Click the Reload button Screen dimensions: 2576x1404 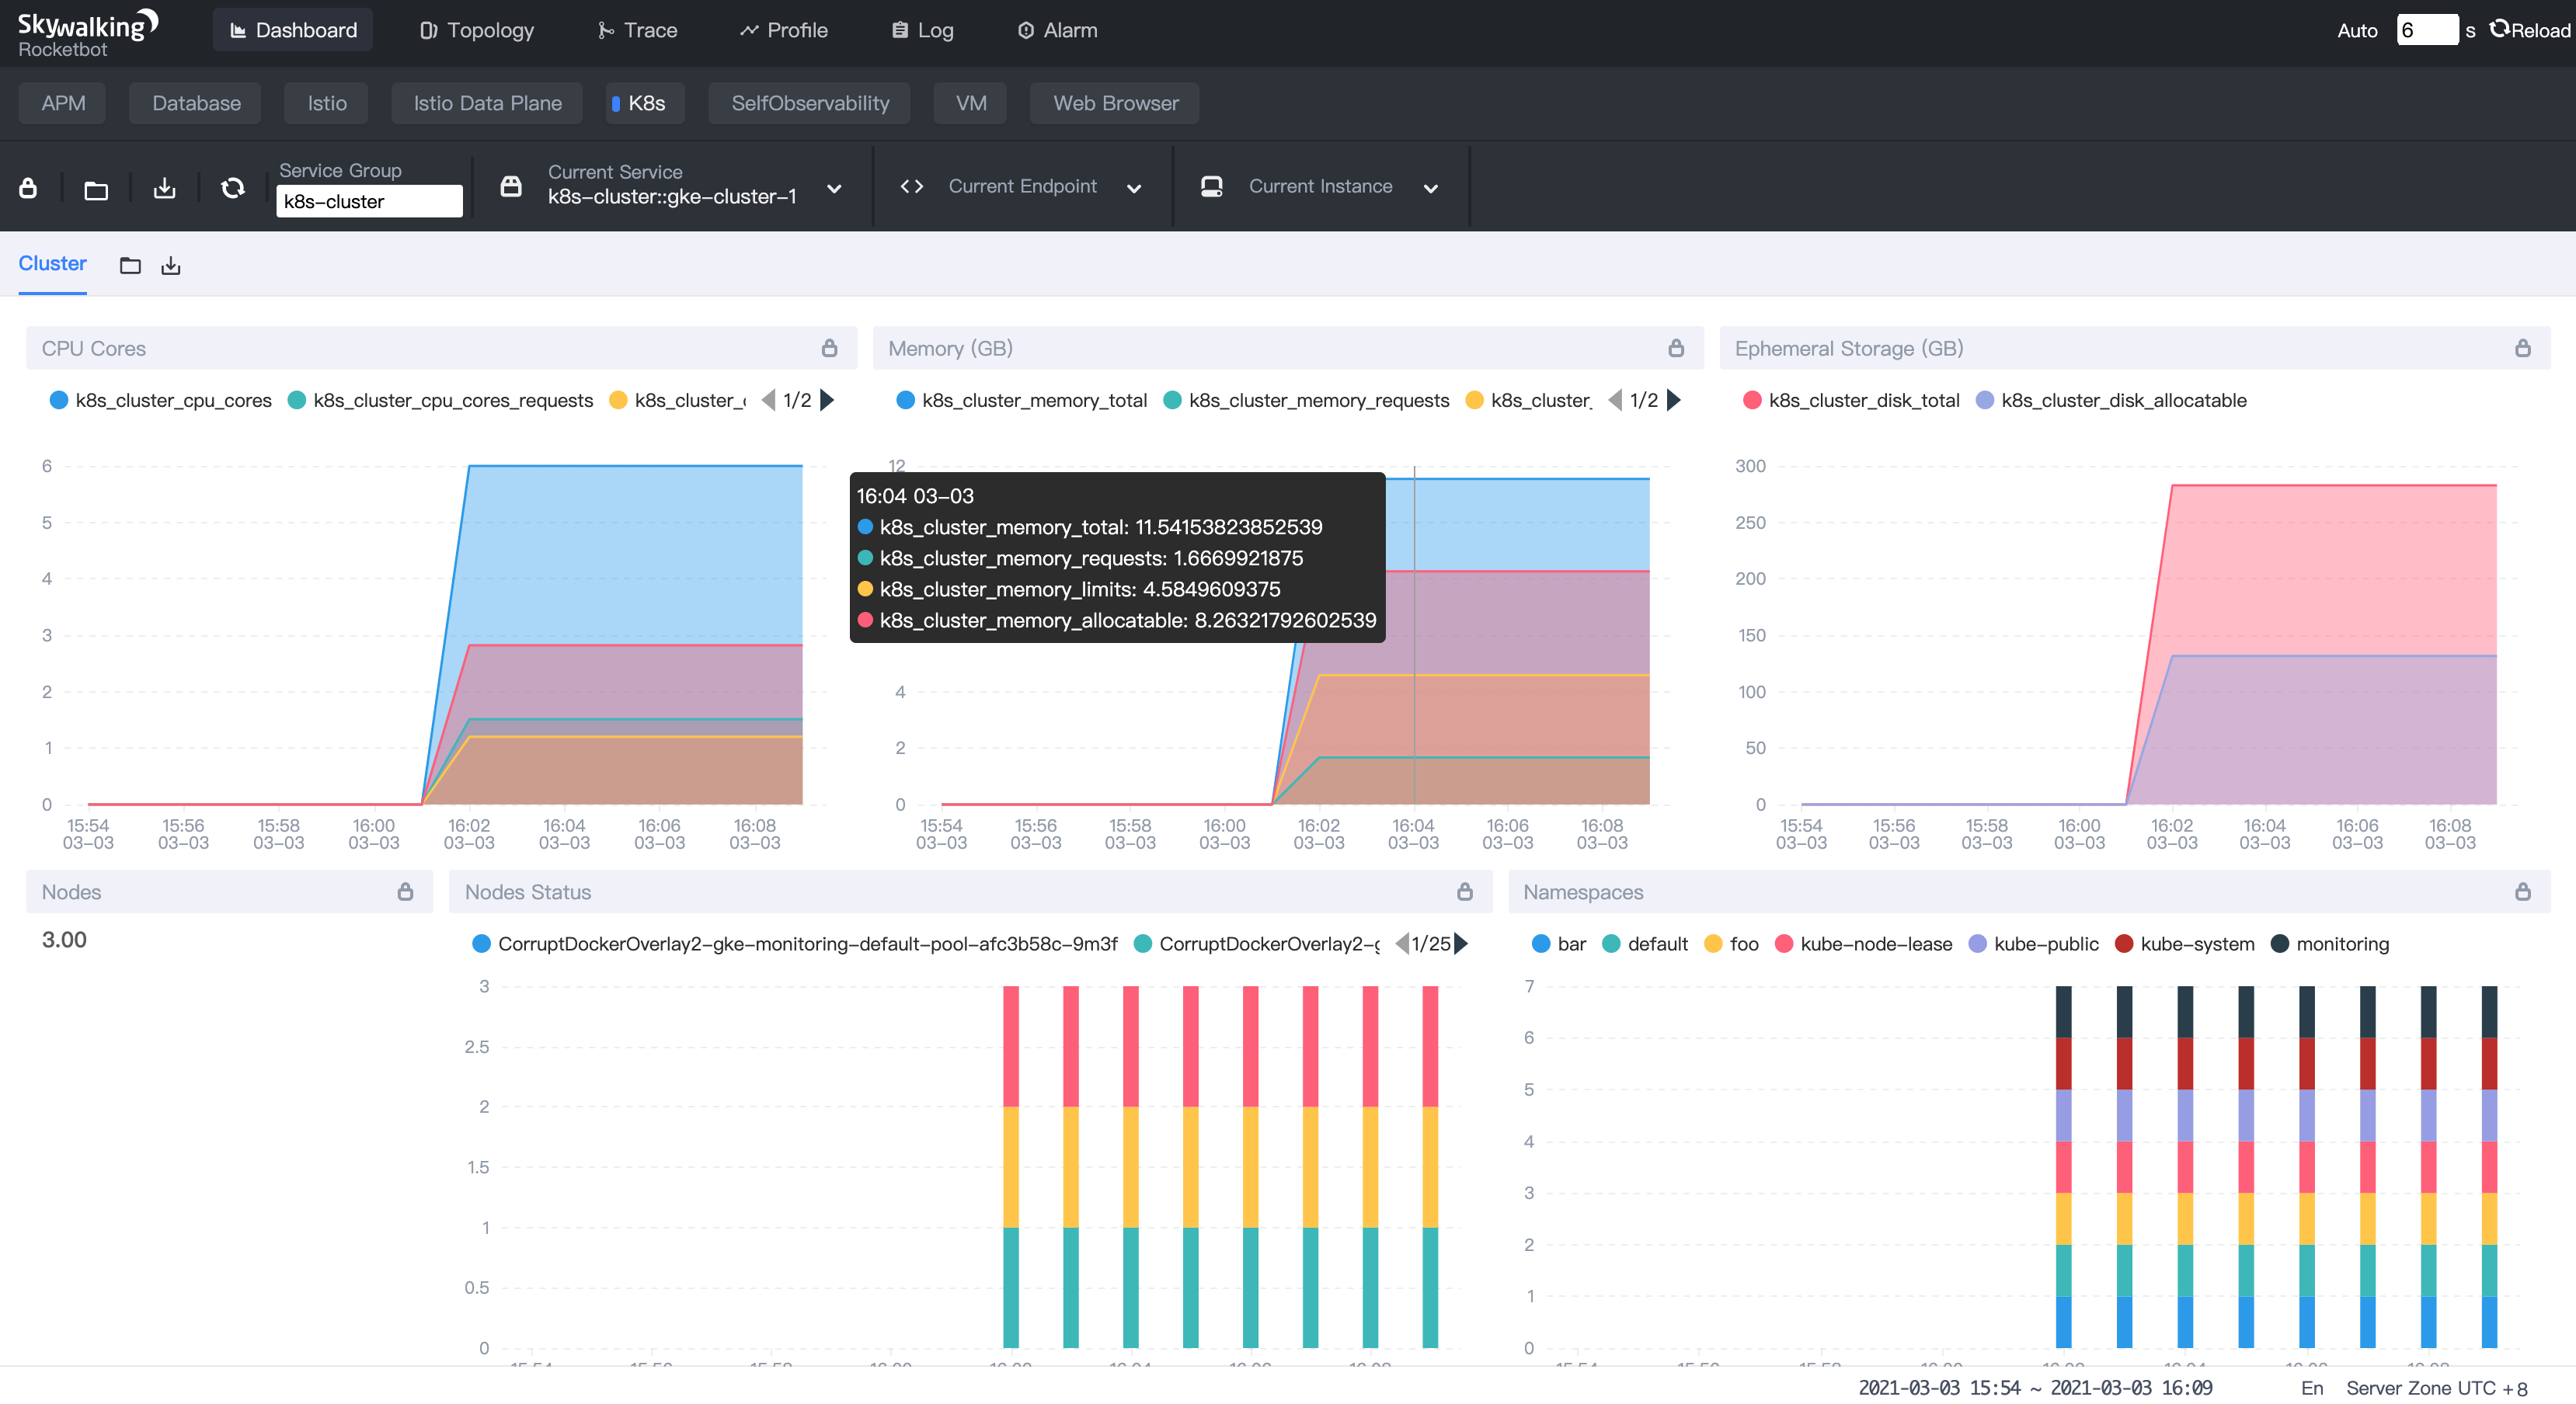point(2530,30)
